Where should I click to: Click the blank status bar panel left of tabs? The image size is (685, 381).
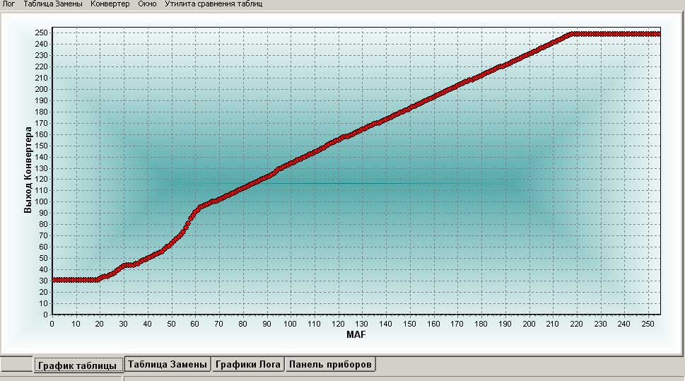tap(16, 365)
